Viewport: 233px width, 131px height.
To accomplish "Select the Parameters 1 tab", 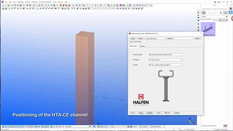I will [134, 46].
